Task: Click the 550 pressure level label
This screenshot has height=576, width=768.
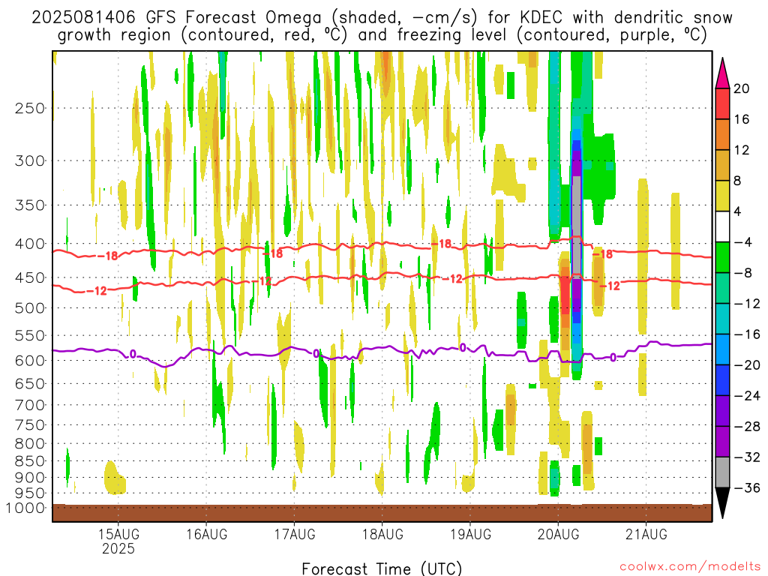Action: click(30, 335)
